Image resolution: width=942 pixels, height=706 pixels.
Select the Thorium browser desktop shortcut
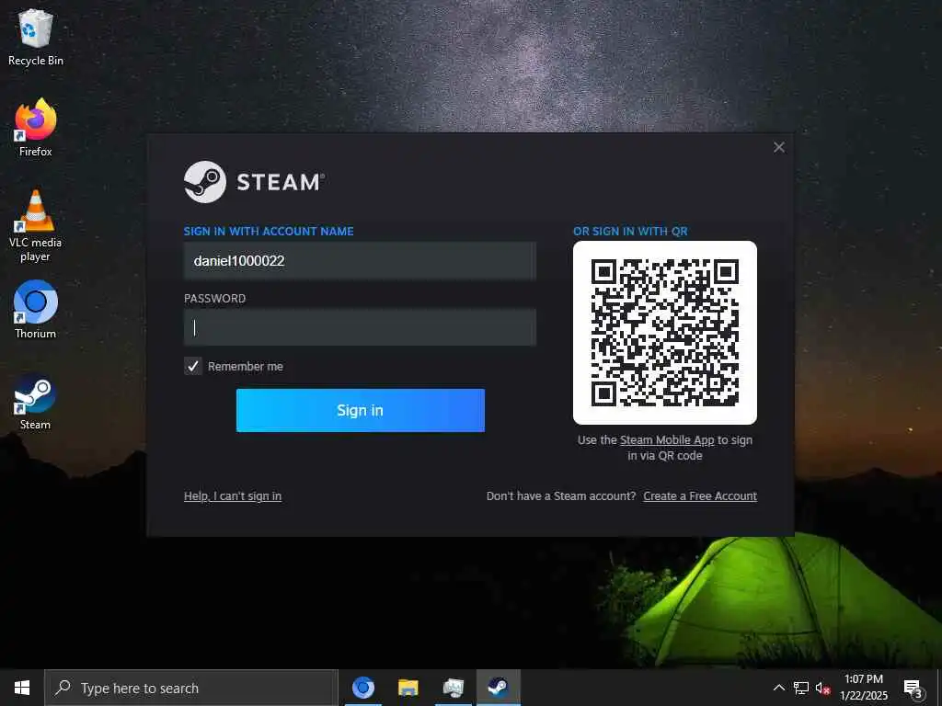click(36, 310)
